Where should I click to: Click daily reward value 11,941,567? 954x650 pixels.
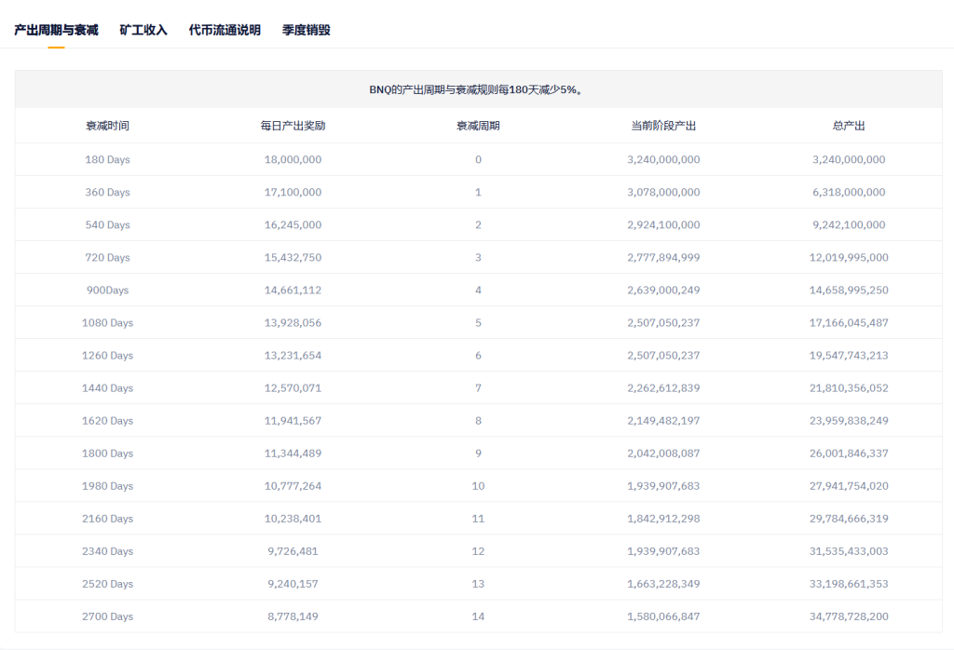[293, 421]
